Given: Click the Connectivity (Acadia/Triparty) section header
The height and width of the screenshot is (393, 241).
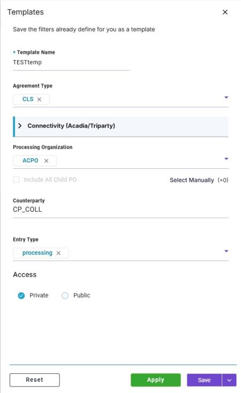Looking at the screenshot, I should (x=120, y=127).
